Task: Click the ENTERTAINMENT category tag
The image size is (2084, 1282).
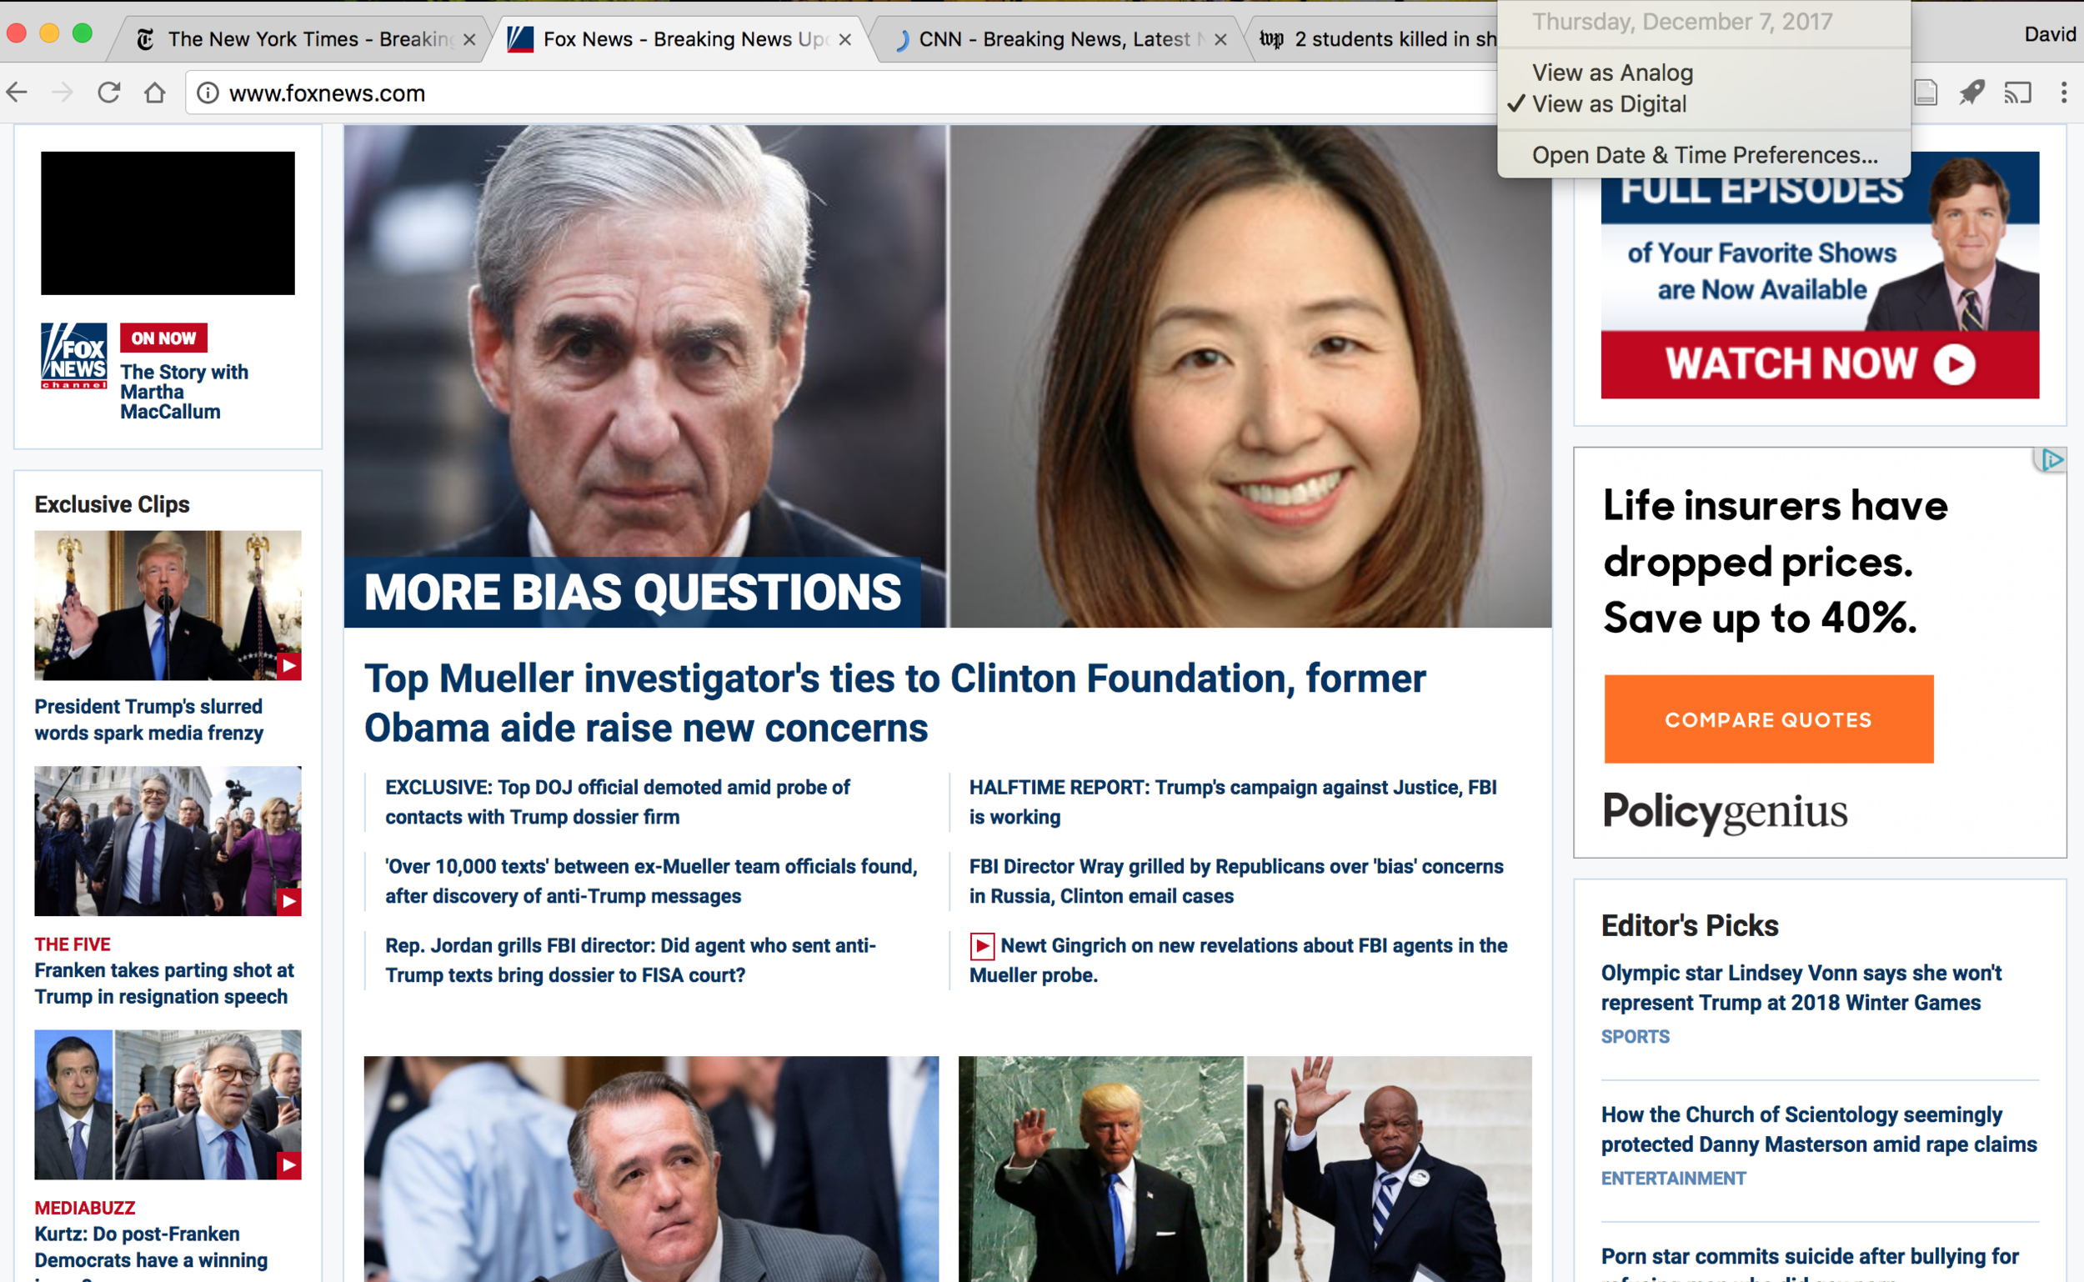Action: pos(1673,1178)
